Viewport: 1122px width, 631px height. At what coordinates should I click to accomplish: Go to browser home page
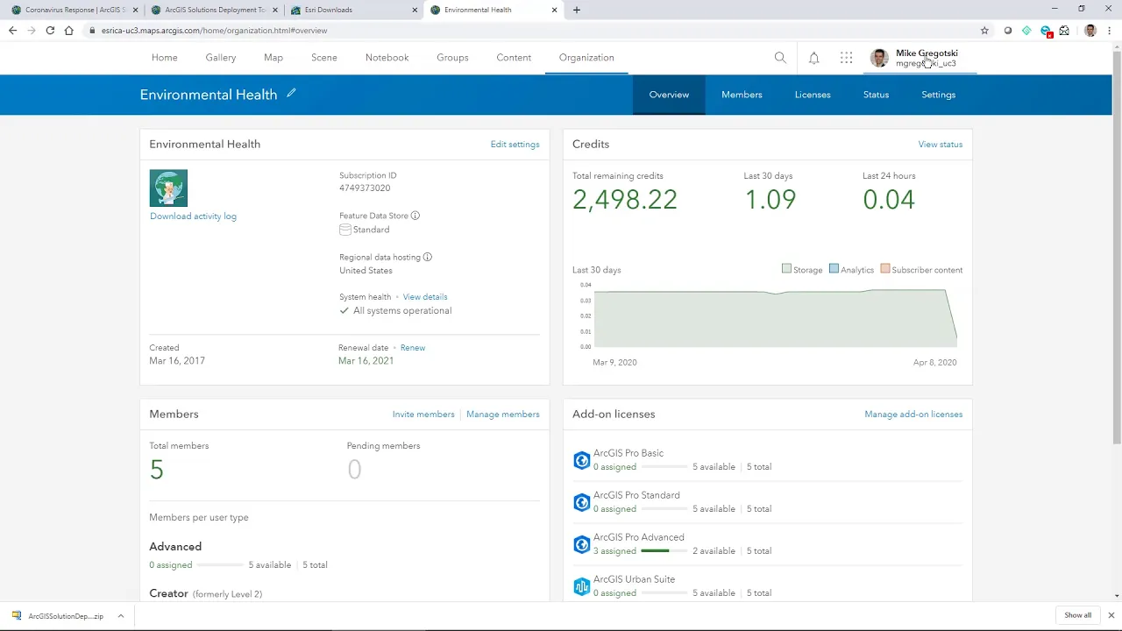click(68, 31)
